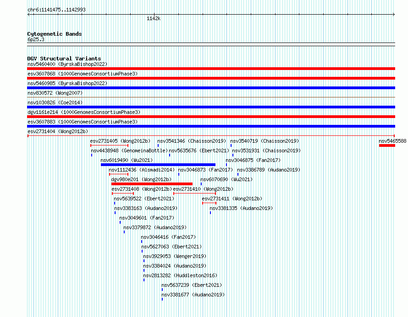Click nsv5639522 (Ebert2021) label

click(x=144, y=199)
